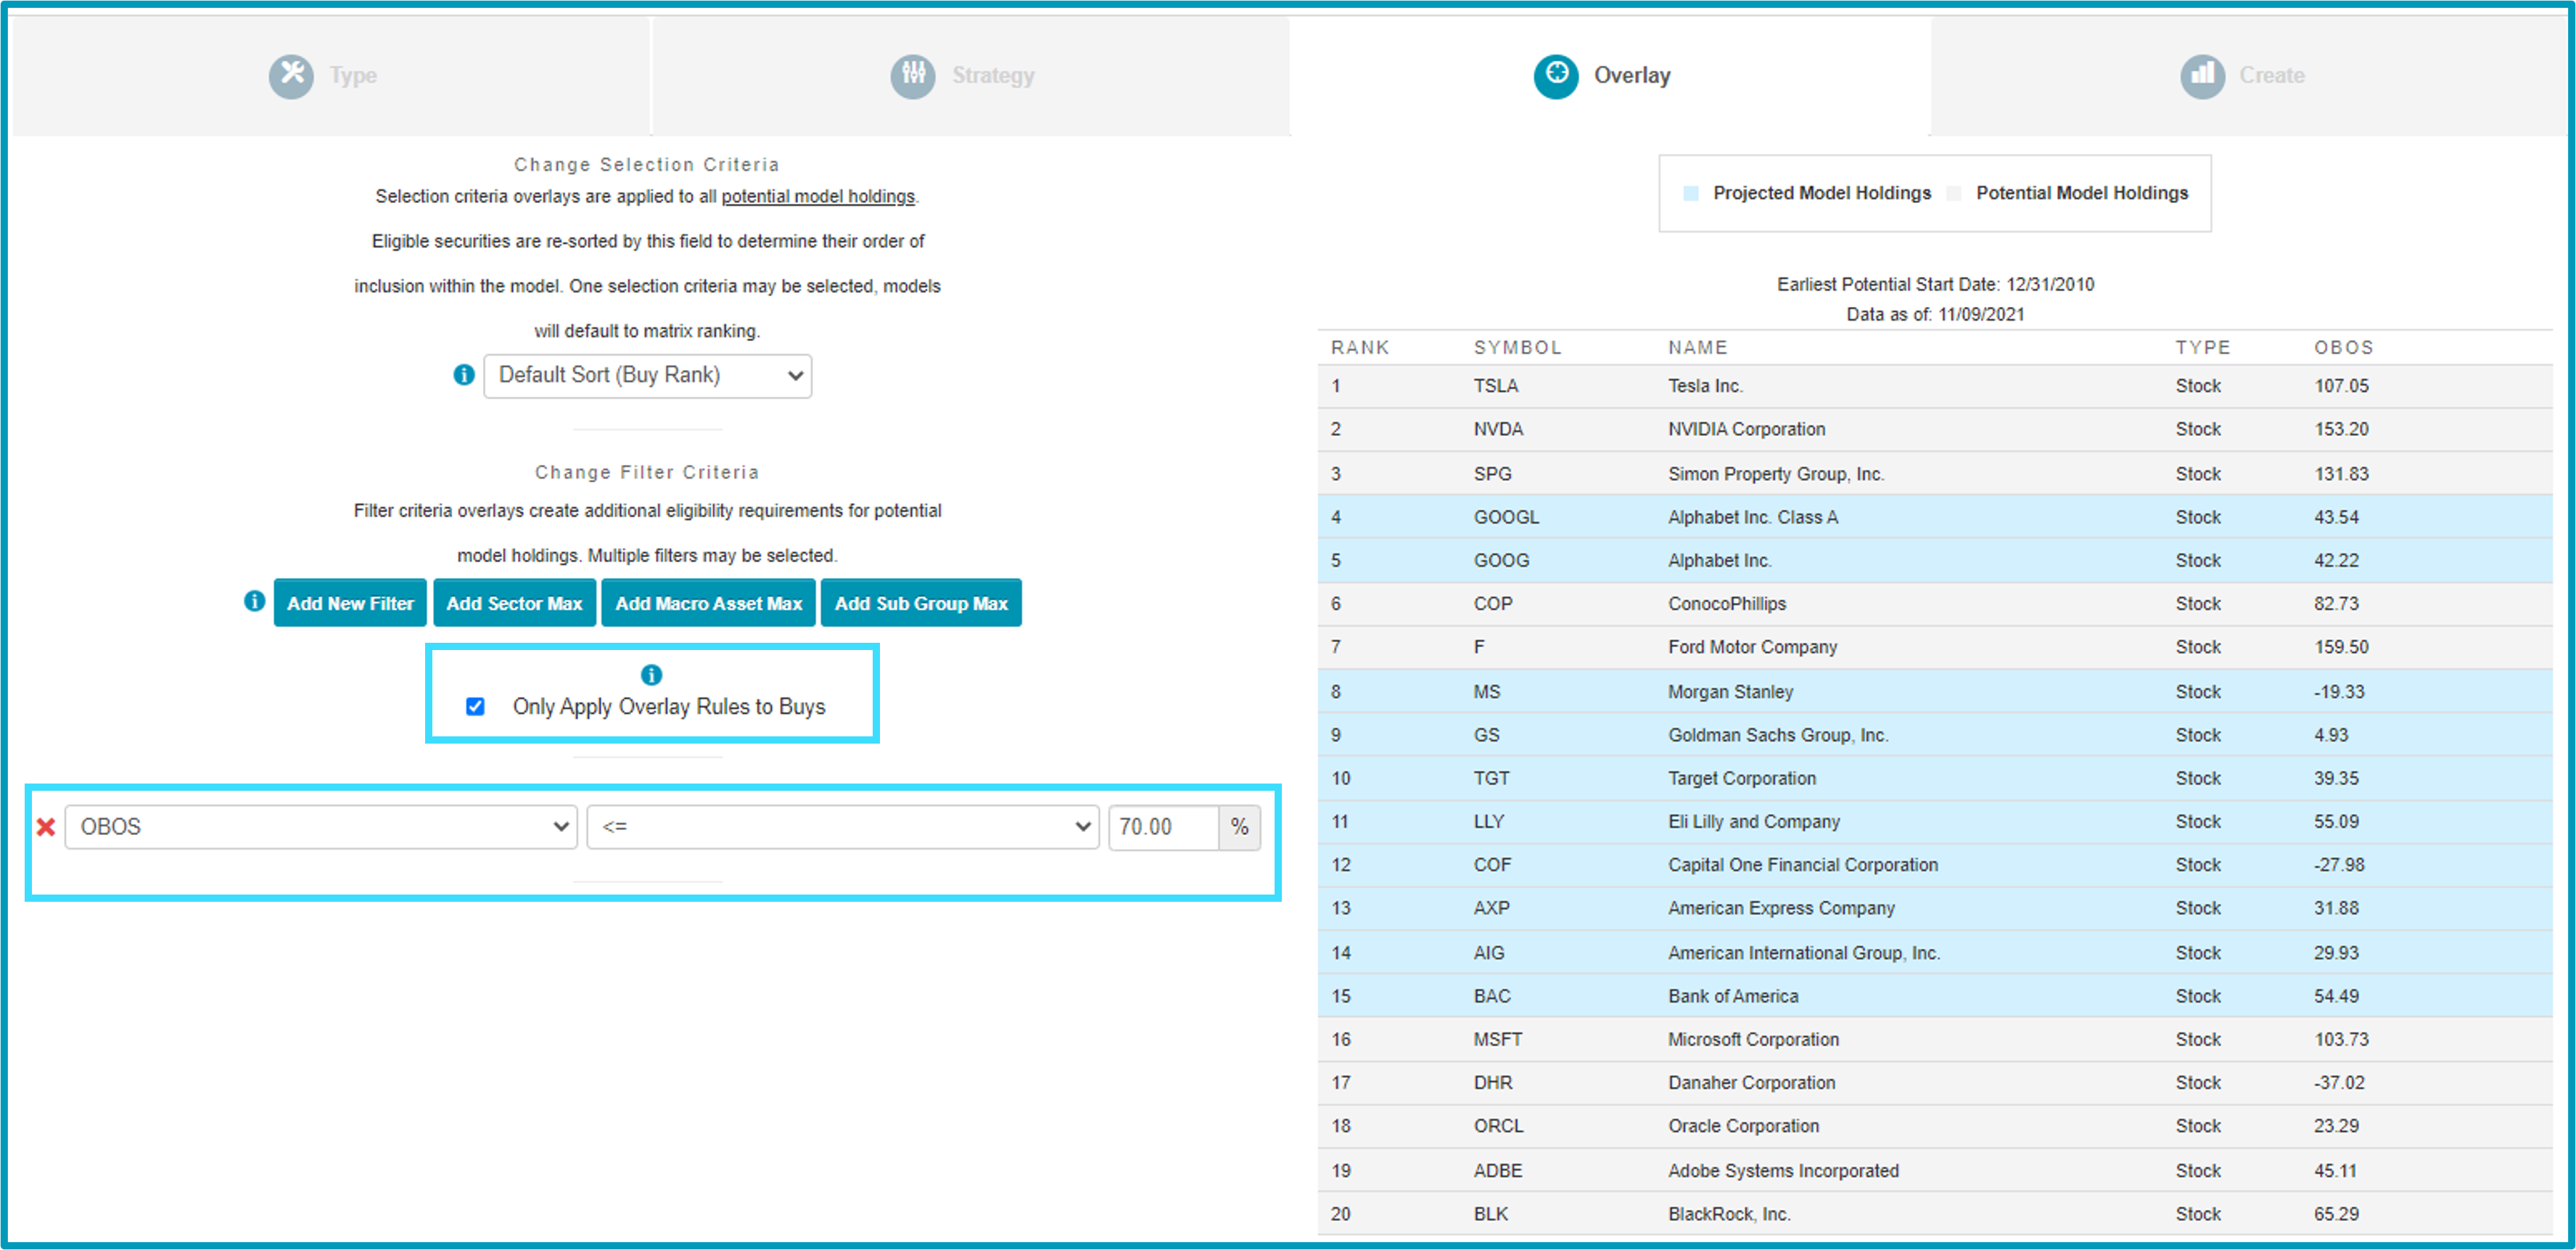Click the Data as of 11/09/2021 text

click(1935, 314)
